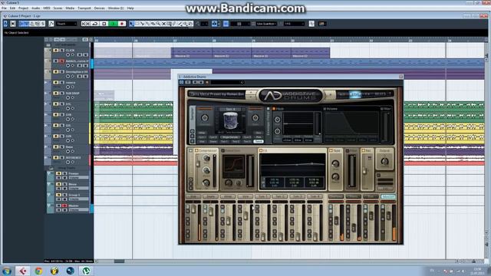Click the Output knob in Addictive Drums
This screenshot has height=276, width=491.
click(x=384, y=162)
